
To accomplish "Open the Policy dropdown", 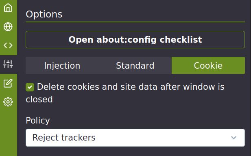I will (x=135, y=138).
